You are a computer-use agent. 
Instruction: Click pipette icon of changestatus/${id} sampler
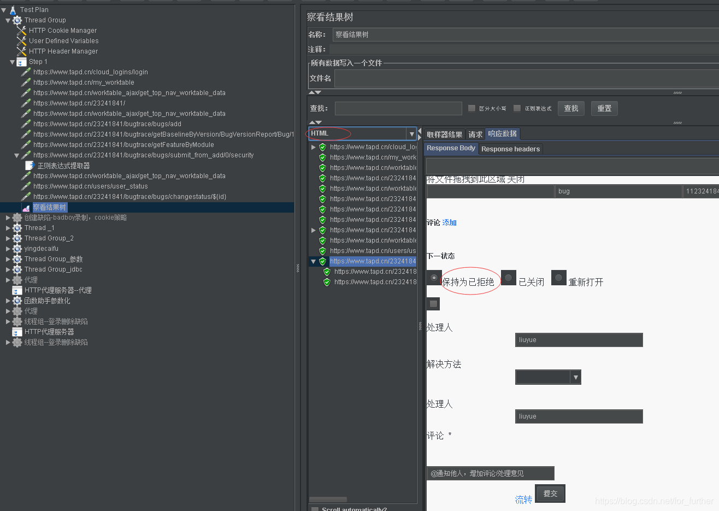[26, 197]
